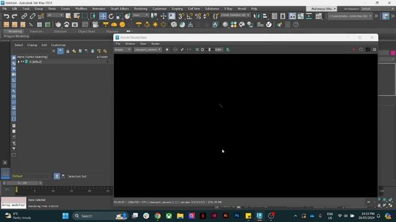Image resolution: width=396 pixels, height=222 pixels.
Task: Click the camera render frame icon
Action: pyautogui.click(x=75, y=25)
